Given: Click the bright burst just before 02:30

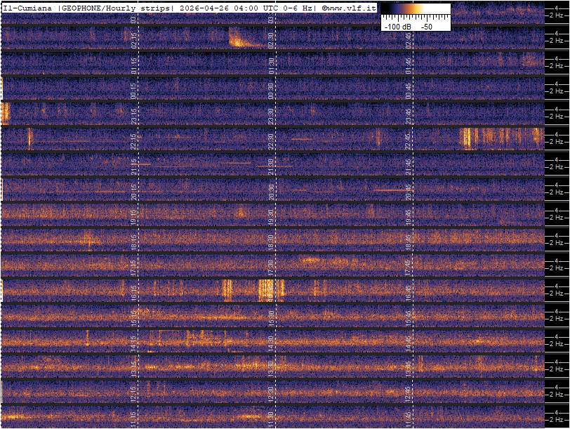Looking at the screenshot, I should coord(239,39).
